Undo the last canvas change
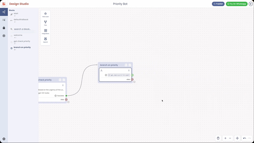This screenshot has height=143, width=254. coord(245,138)
